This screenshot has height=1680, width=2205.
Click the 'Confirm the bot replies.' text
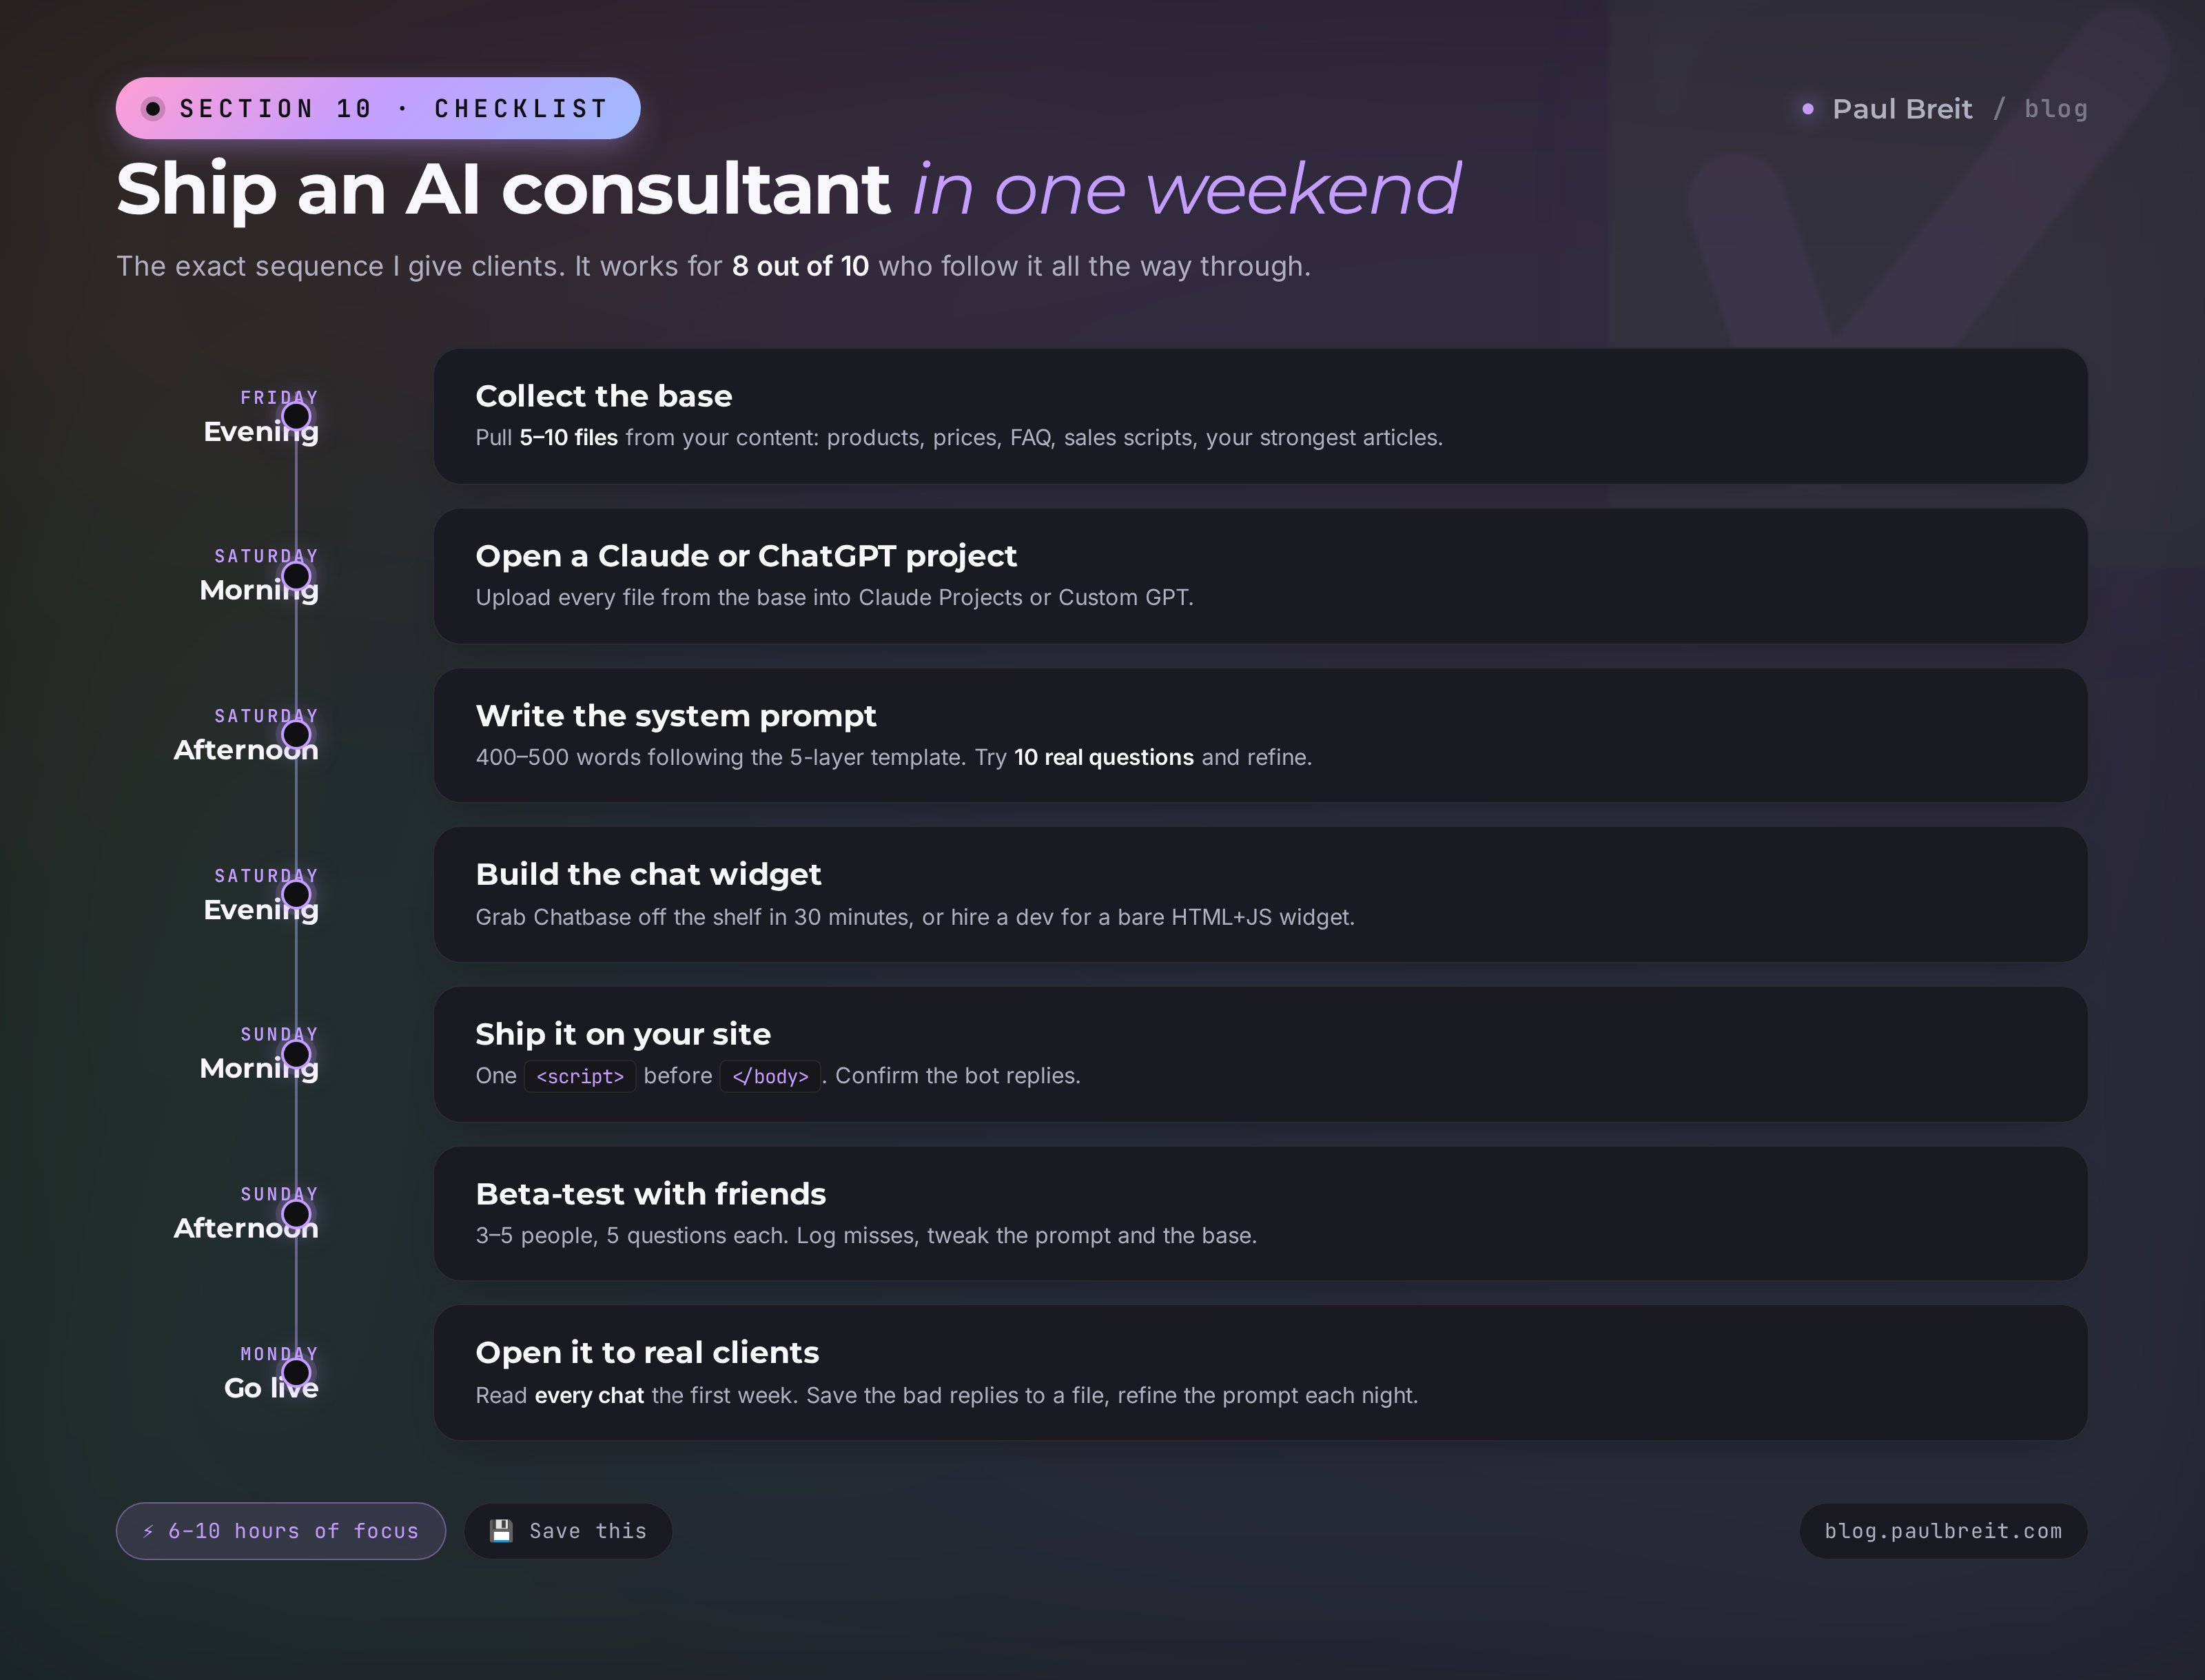pos(958,1076)
